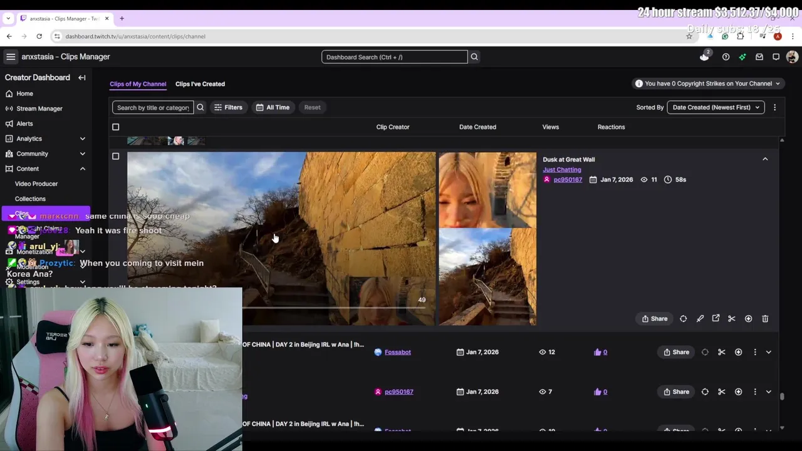
Task: Open the All Time date range picker
Action: pos(273,108)
